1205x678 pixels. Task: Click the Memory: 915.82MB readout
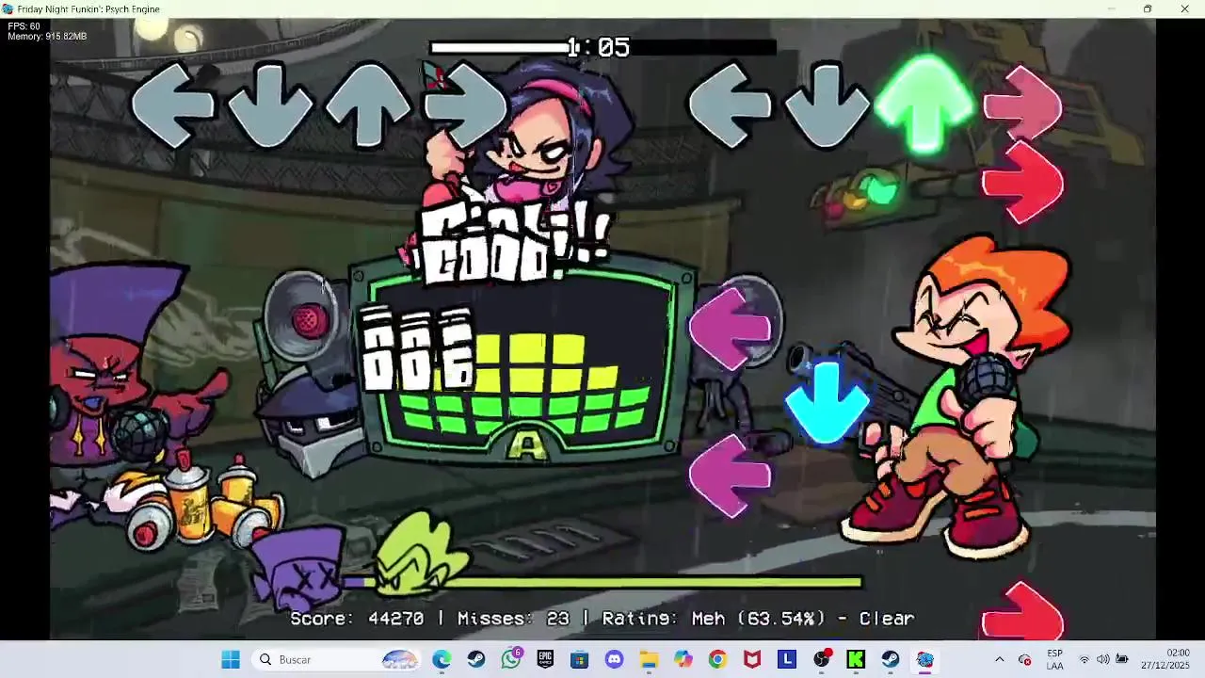[47, 37]
